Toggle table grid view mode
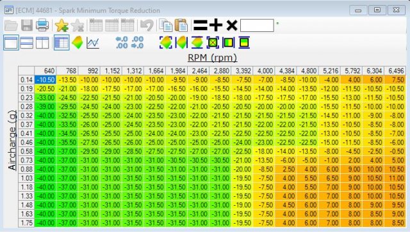410x232 pixels. (61, 43)
